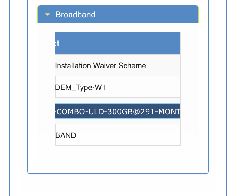Collapse the Broadband section using the yellow arrow
This screenshot has width=236, height=196.
[48, 15]
